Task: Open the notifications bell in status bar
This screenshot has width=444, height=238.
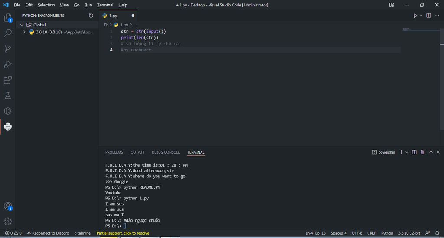Action: (x=437, y=233)
